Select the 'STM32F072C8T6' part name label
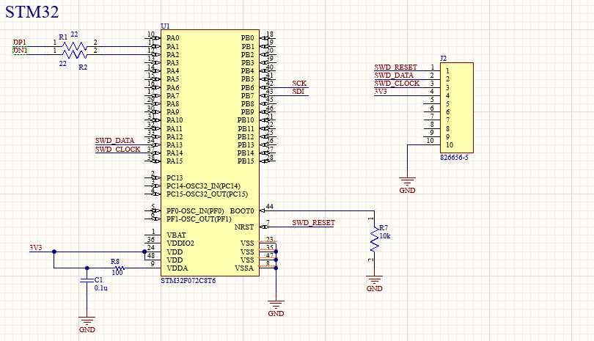 click(188, 281)
